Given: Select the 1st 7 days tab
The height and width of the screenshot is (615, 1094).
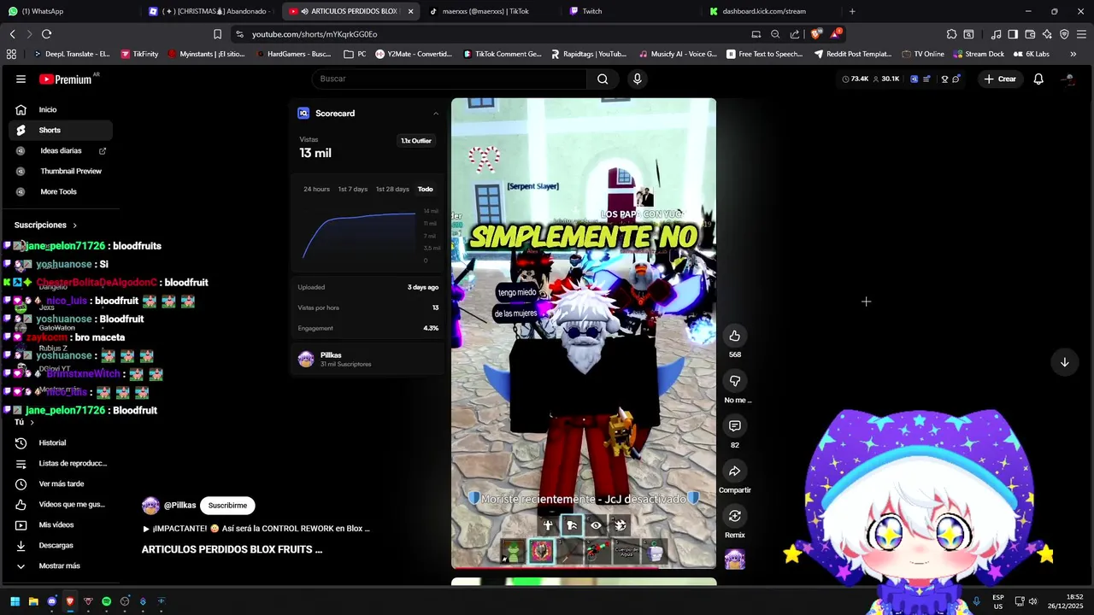Looking at the screenshot, I should pyautogui.click(x=352, y=189).
